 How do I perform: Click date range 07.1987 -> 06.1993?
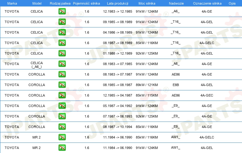[118, 116]
